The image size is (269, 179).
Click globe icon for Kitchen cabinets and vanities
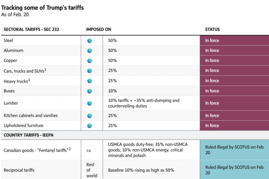tap(89, 116)
